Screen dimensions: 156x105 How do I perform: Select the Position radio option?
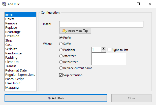click(x=67, y=50)
